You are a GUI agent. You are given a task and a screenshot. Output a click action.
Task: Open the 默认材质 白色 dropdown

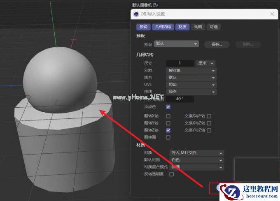click(x=196, y=160)
